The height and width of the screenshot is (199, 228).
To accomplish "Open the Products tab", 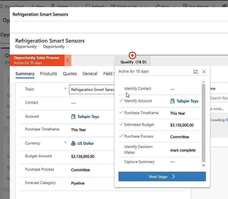I will click(x=48, y=74).
